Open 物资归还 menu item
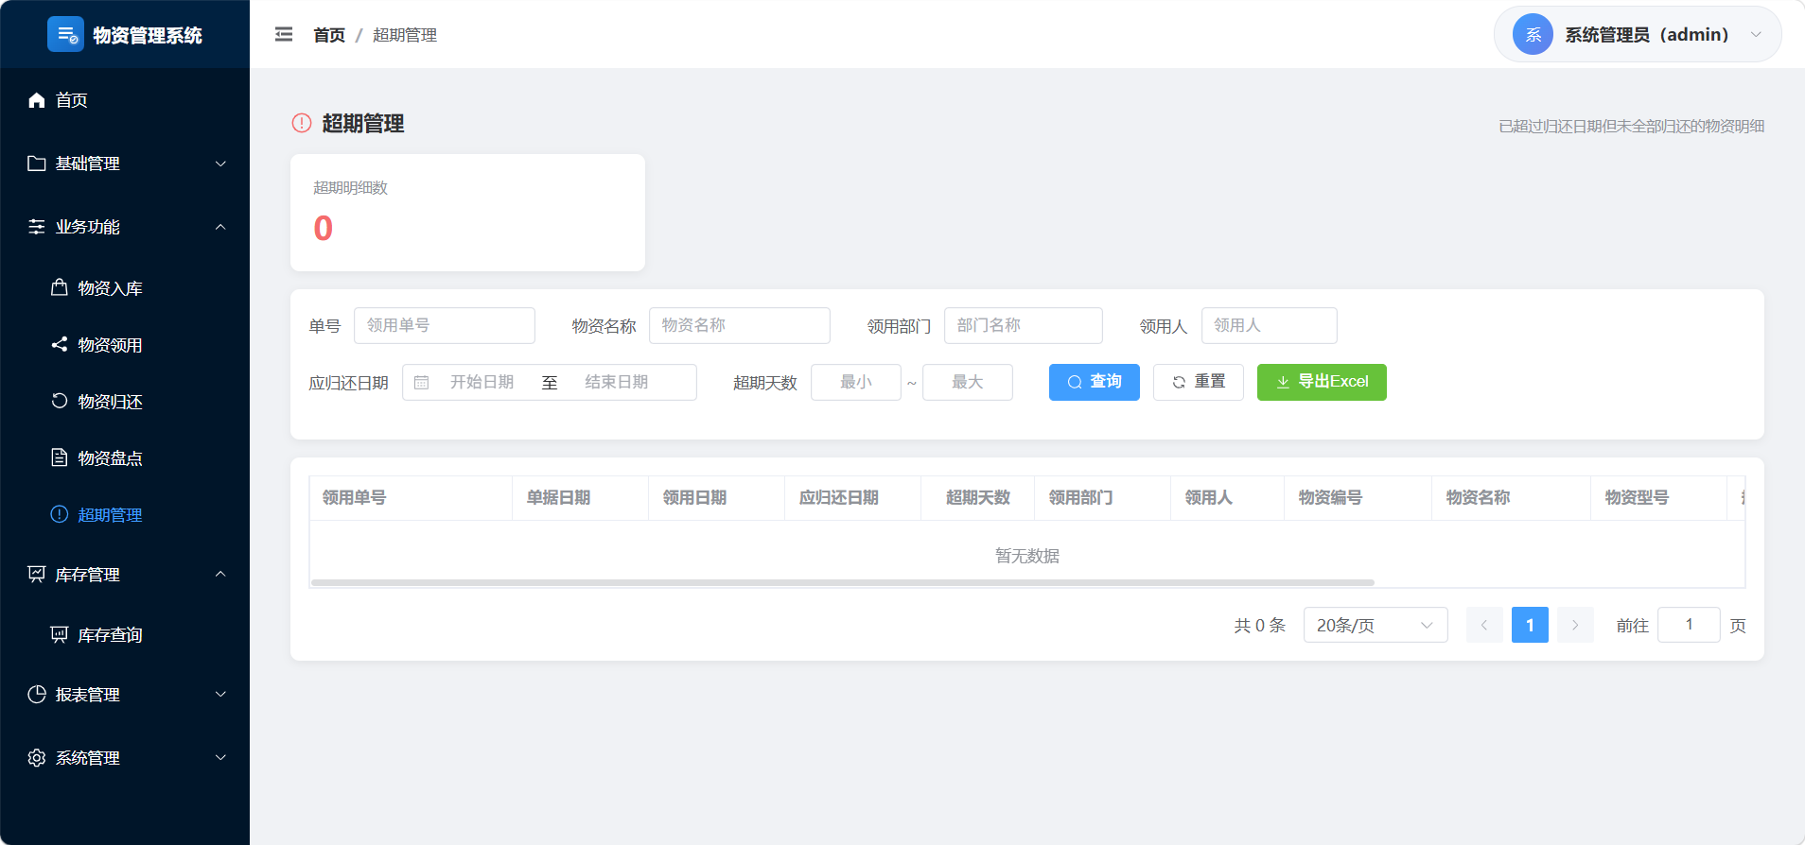Screen dimensions: 1805x845 (125, 402)
